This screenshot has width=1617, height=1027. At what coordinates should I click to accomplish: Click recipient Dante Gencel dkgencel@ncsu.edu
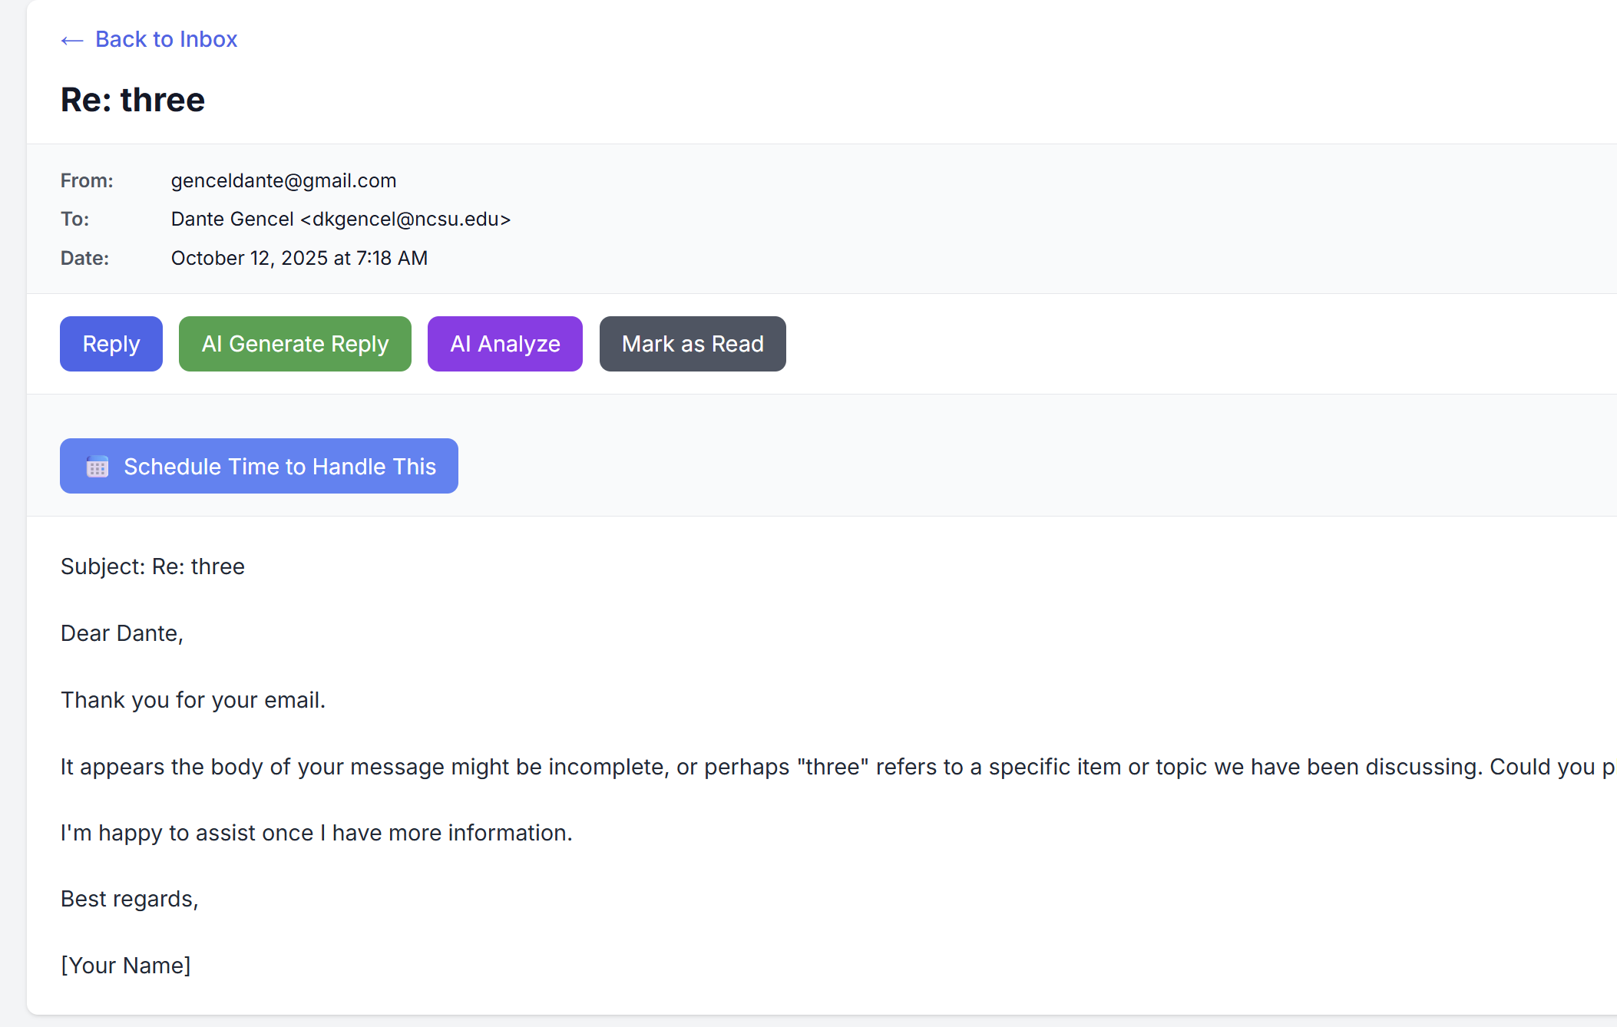point(340,220)
